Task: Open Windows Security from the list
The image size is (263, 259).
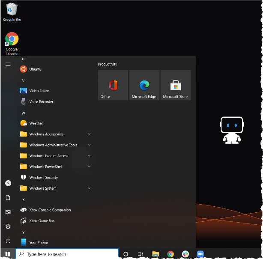Action: coord(43,178)
